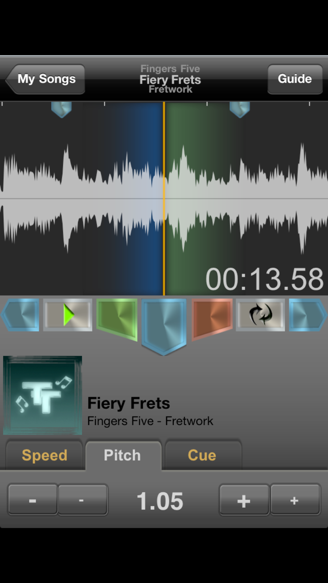This screenshot has width=328, height=583.
Task: Tap the right blue arrow button
Action: (x=308, y=315)
